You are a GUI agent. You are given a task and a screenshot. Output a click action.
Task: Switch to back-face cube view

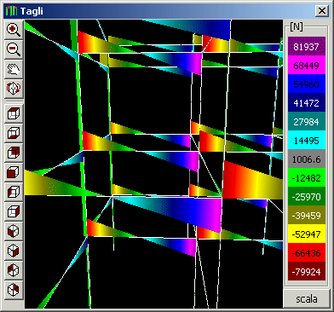(14, 153)
